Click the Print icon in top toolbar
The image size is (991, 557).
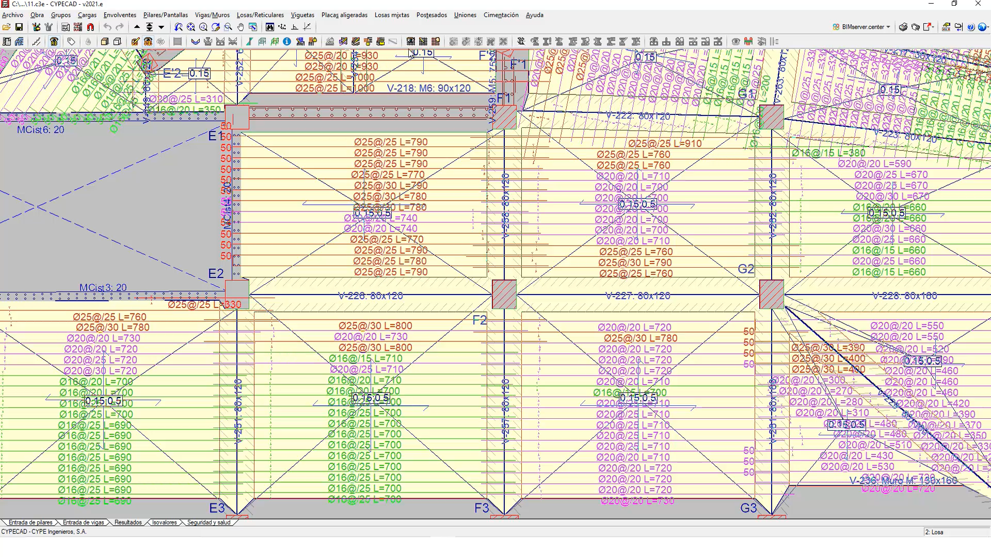tap(903, 27)
